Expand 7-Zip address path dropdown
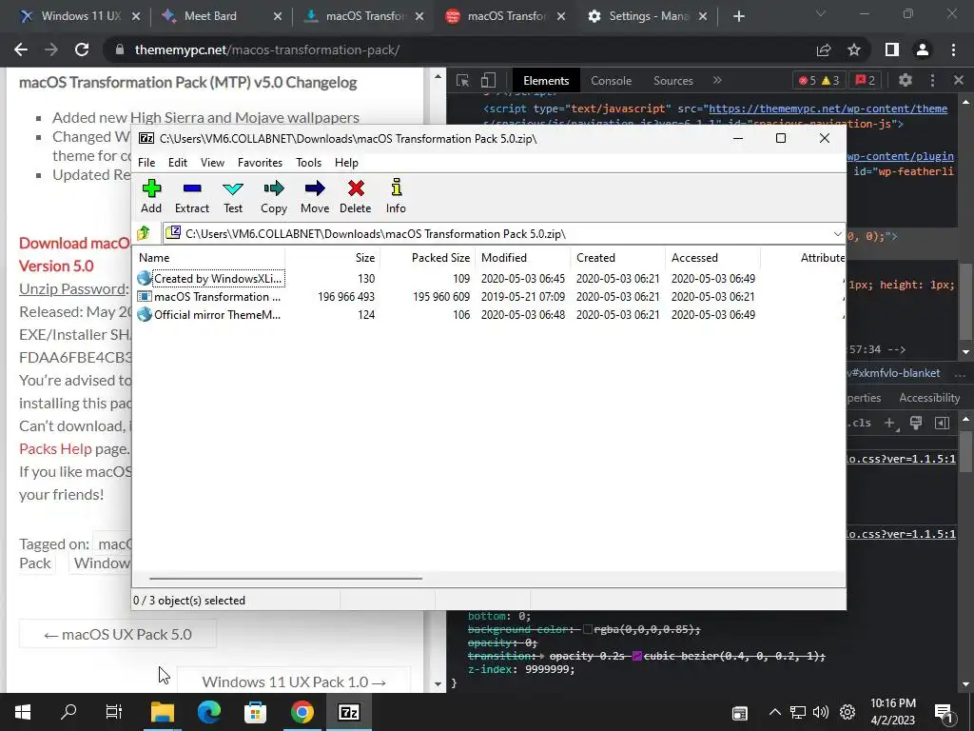Image resolution: width=974 pixels, height=731 pixels. pos(837,234)
